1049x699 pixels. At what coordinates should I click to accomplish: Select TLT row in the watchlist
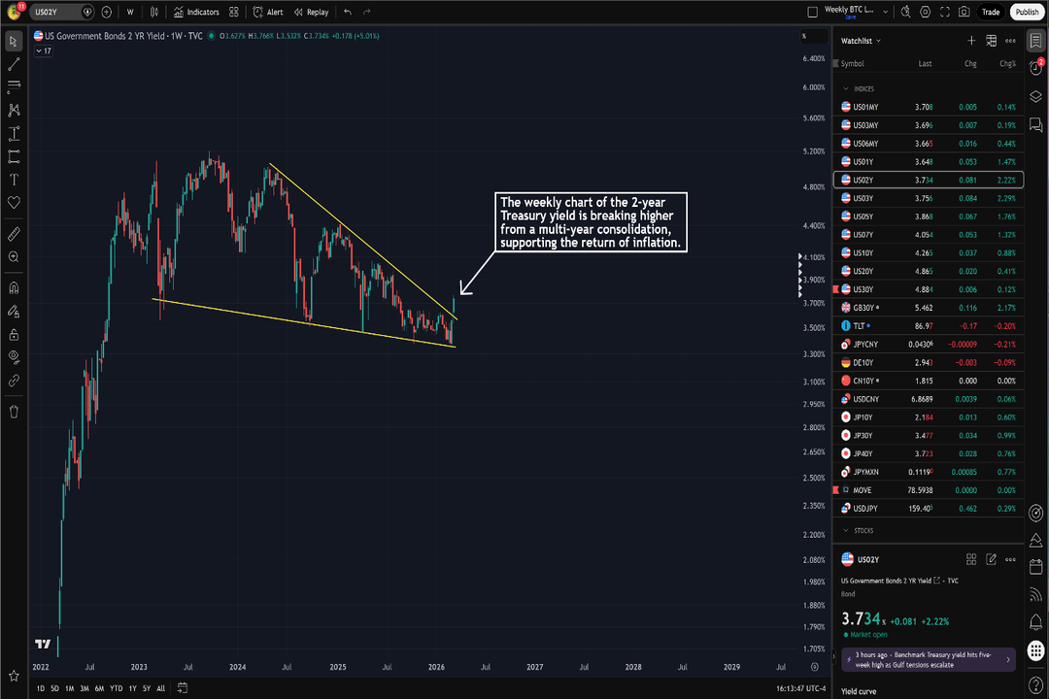(x=928, y=326)
